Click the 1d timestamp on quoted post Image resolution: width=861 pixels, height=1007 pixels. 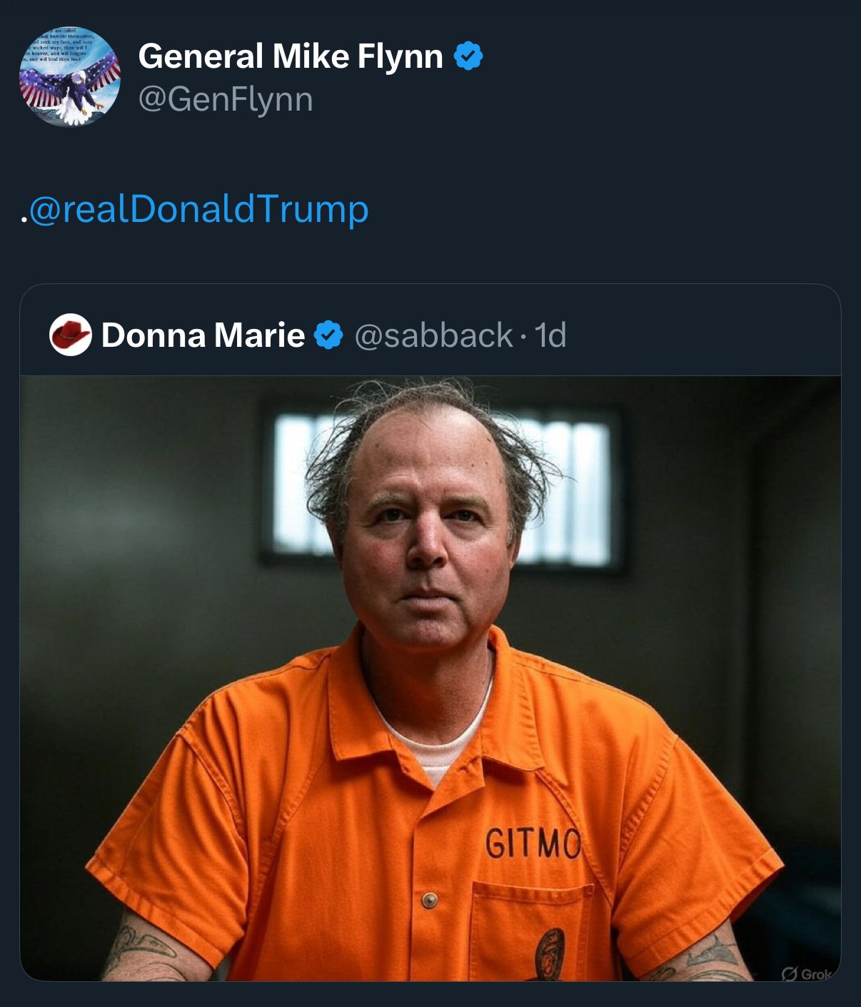click(550, 335)
